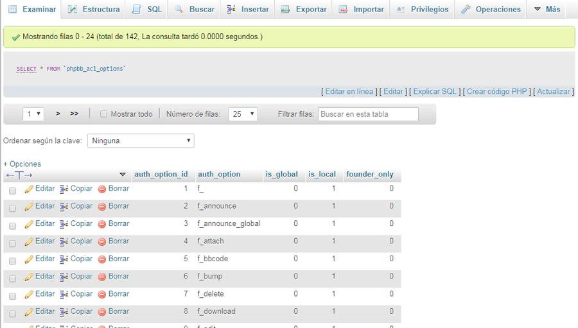
Task: Click the Exportar tab icon
Action: pos(286,10)
